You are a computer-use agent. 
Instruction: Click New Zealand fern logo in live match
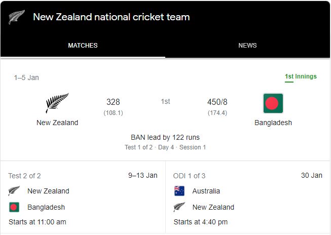pos(57,103)
